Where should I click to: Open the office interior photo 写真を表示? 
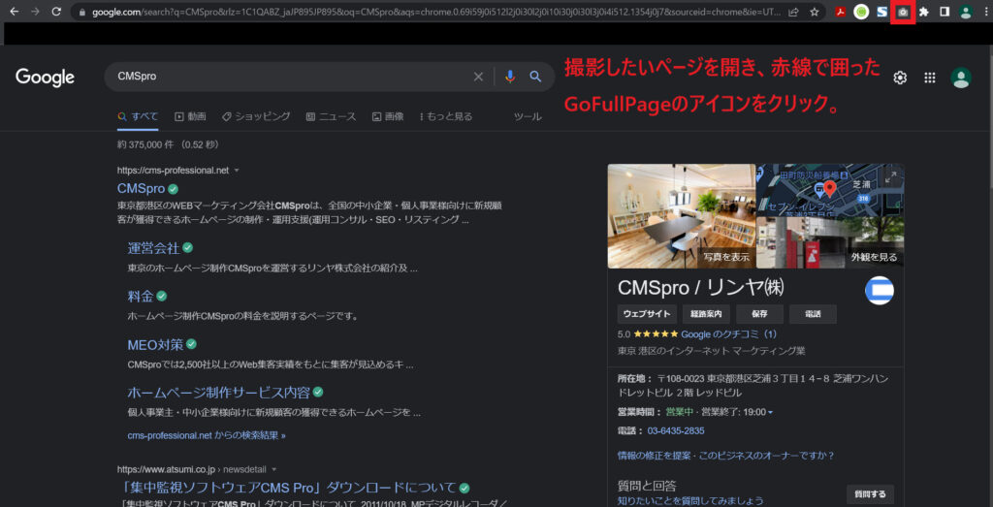pos(682,216)
